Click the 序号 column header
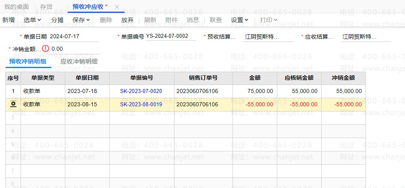405x188 pixels. (x=13, y=78)
